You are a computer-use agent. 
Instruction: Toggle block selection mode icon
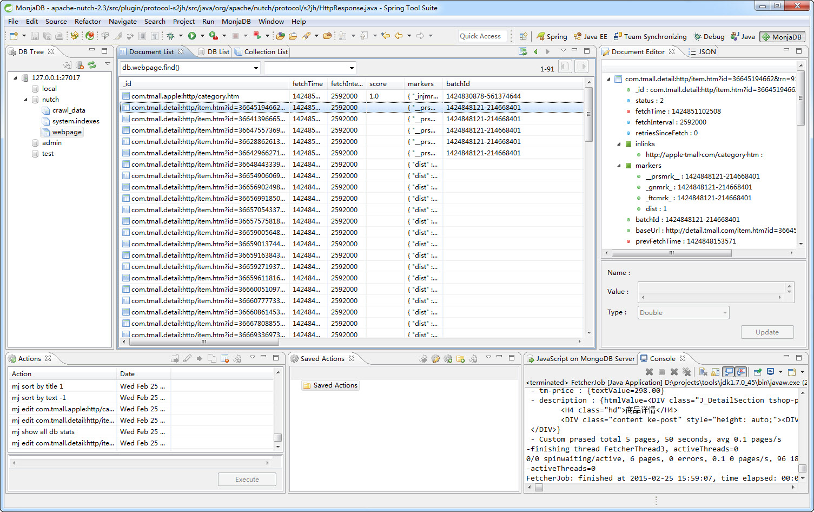(142, 36)
